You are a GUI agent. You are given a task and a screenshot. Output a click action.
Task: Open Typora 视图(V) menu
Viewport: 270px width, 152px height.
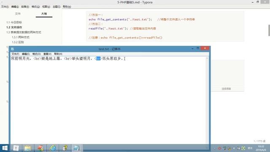(x=46, y=7)
